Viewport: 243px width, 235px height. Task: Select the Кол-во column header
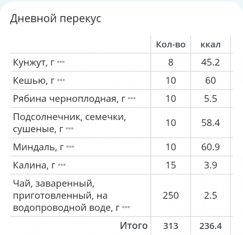tap(171, 45)
